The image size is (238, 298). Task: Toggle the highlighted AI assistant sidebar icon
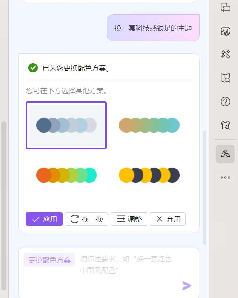(x=225, y=154)
